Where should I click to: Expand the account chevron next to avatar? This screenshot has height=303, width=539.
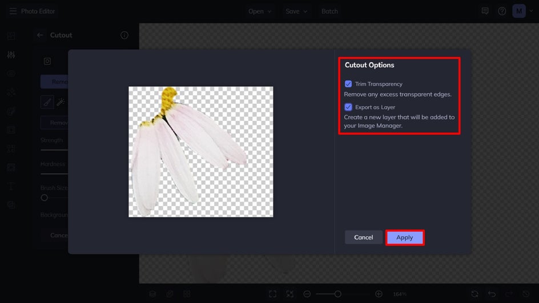[x=532, y=11]
